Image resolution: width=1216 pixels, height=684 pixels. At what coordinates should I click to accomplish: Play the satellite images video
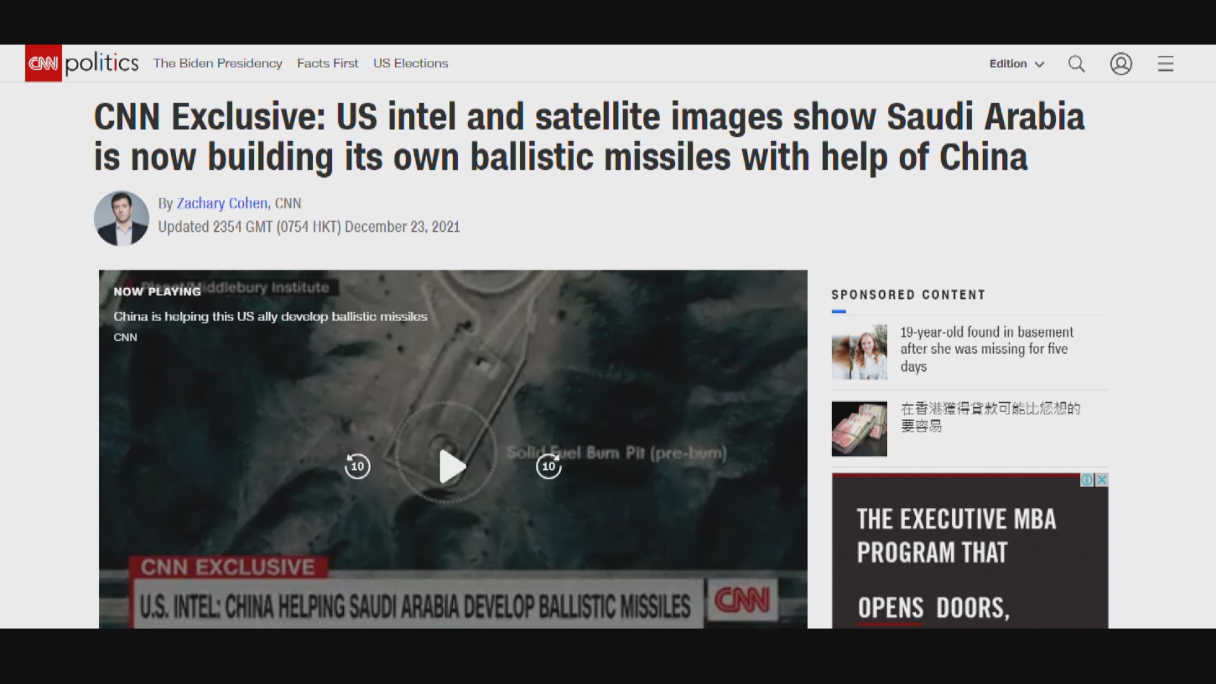[452, 467]
